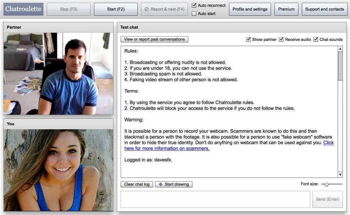350x215 pixels.
Task: Focus the chat message input box
Action: [x=215, y=199]
